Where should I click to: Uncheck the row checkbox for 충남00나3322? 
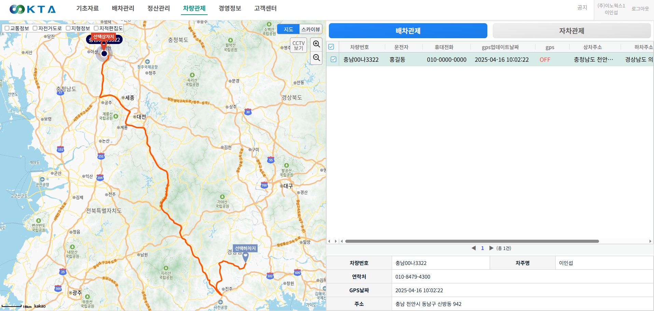click(333, 60)
